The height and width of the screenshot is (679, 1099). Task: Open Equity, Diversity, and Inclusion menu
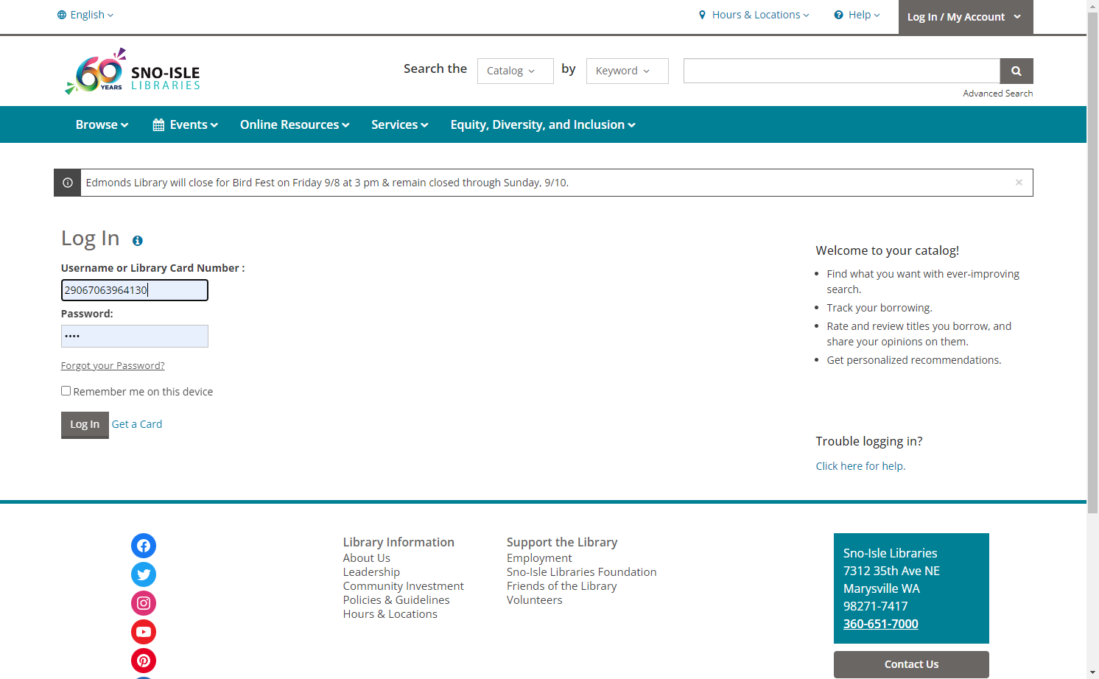[543, 124]
